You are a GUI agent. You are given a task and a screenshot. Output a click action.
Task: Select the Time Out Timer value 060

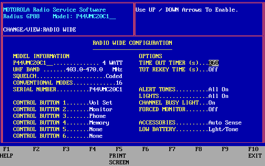click(214, 63)
